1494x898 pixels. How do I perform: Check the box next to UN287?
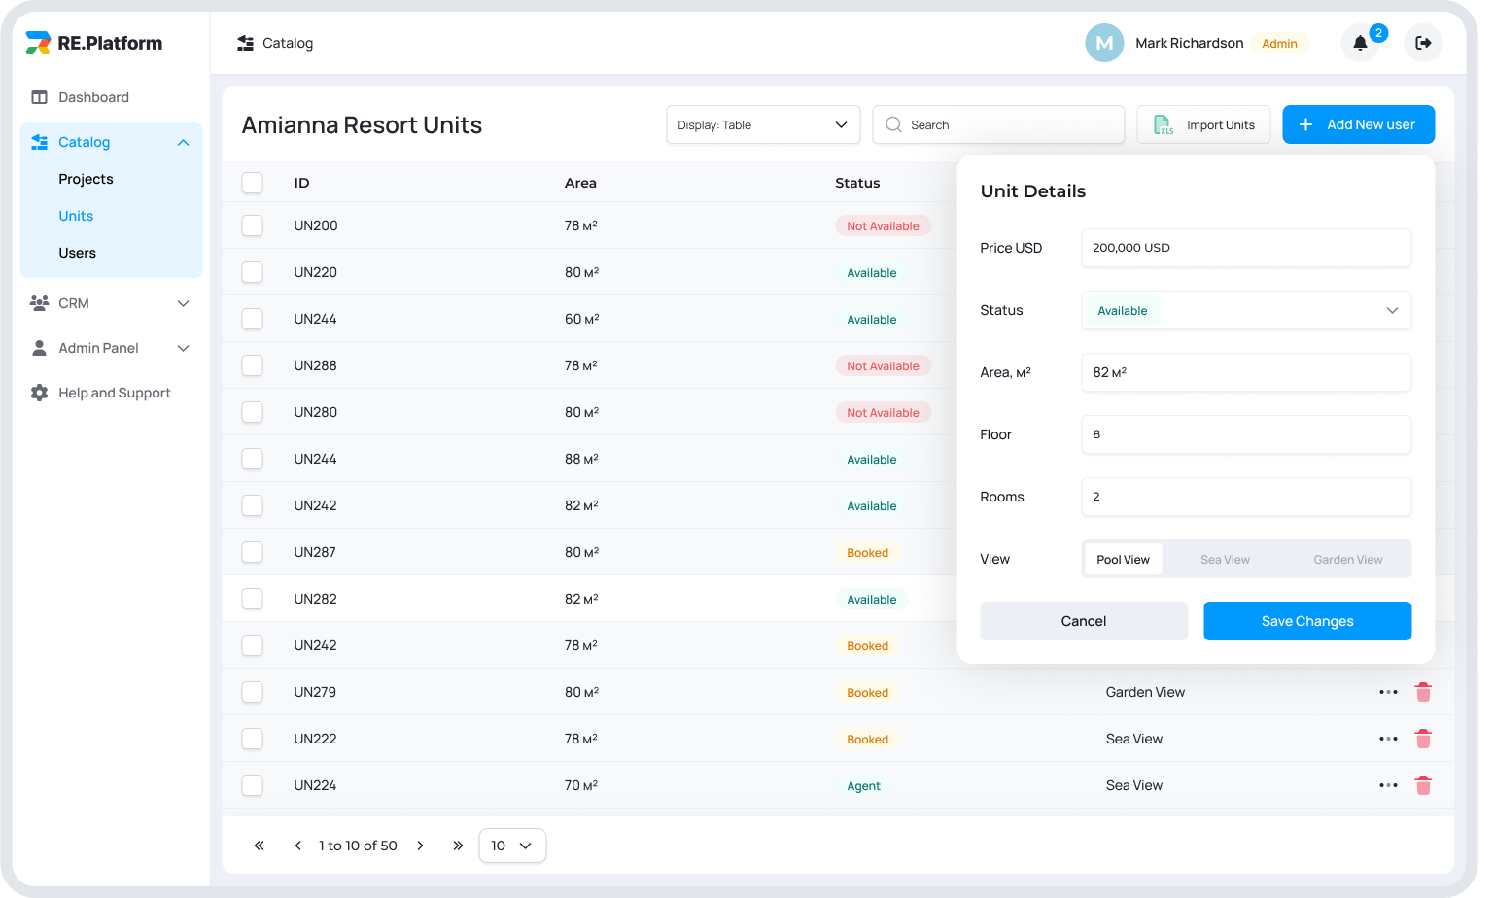[253, 552]
